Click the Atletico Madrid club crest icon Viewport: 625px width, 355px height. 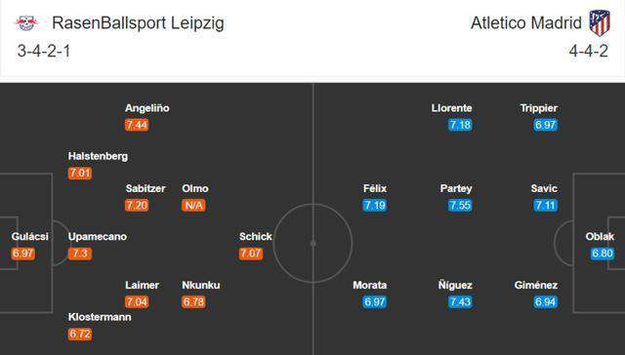600,23
